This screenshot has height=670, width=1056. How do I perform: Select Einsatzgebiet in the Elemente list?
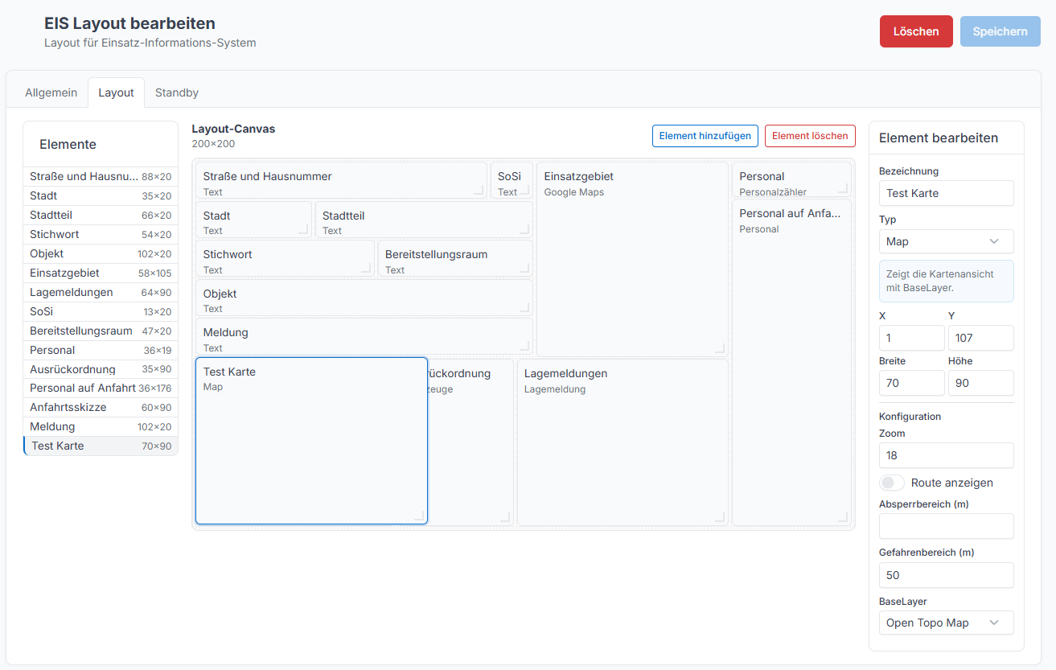pyautogui.click(x=101, y=273)
